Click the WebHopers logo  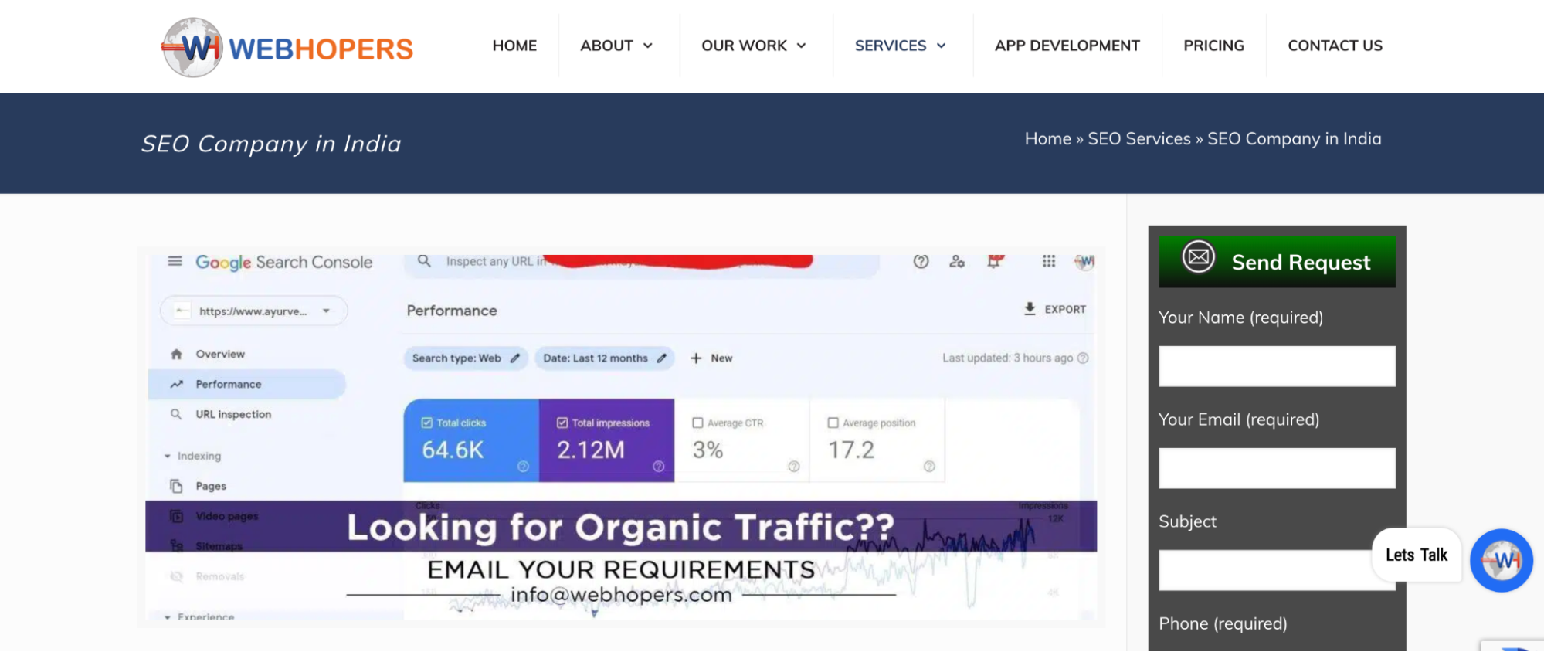(287, 47)
